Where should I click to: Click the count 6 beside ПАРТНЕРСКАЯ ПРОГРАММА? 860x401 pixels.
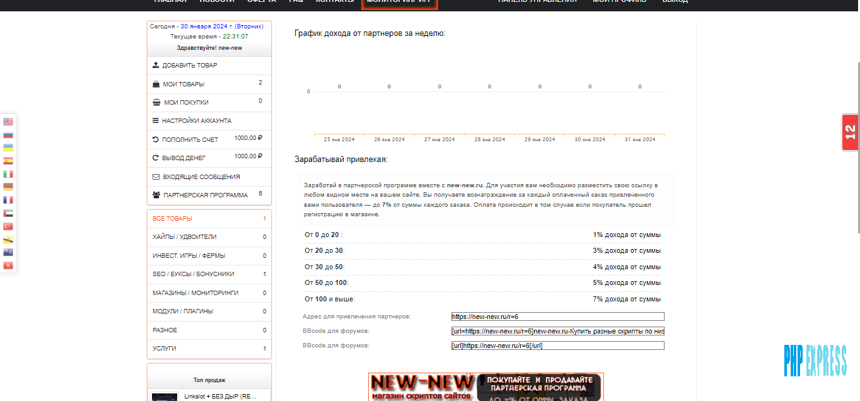click(x=260, y=194)
